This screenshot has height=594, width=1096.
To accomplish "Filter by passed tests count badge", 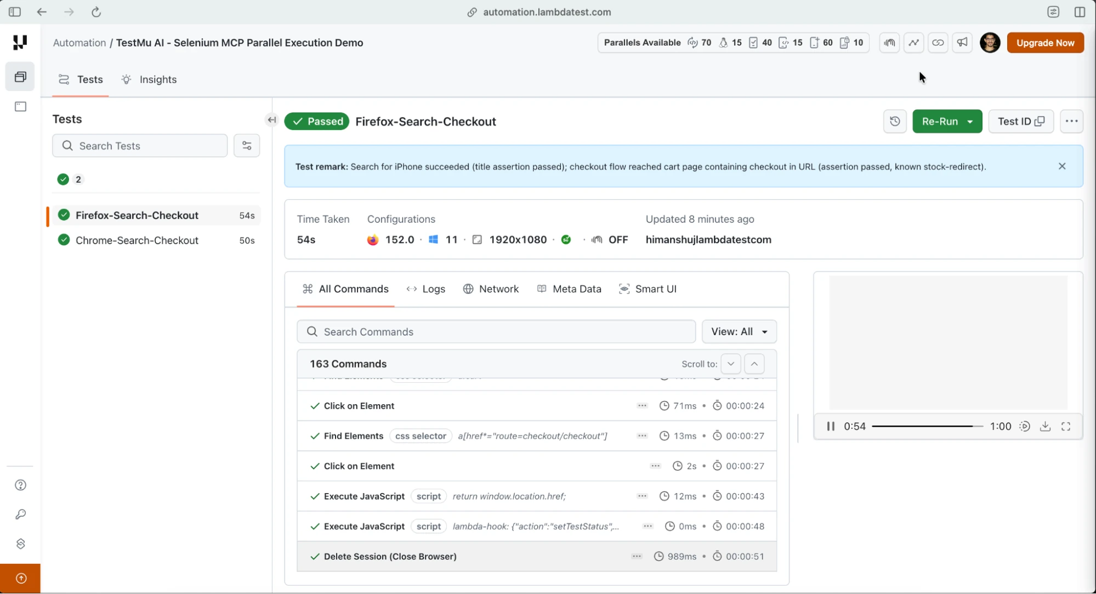I will tap(70, 179).
